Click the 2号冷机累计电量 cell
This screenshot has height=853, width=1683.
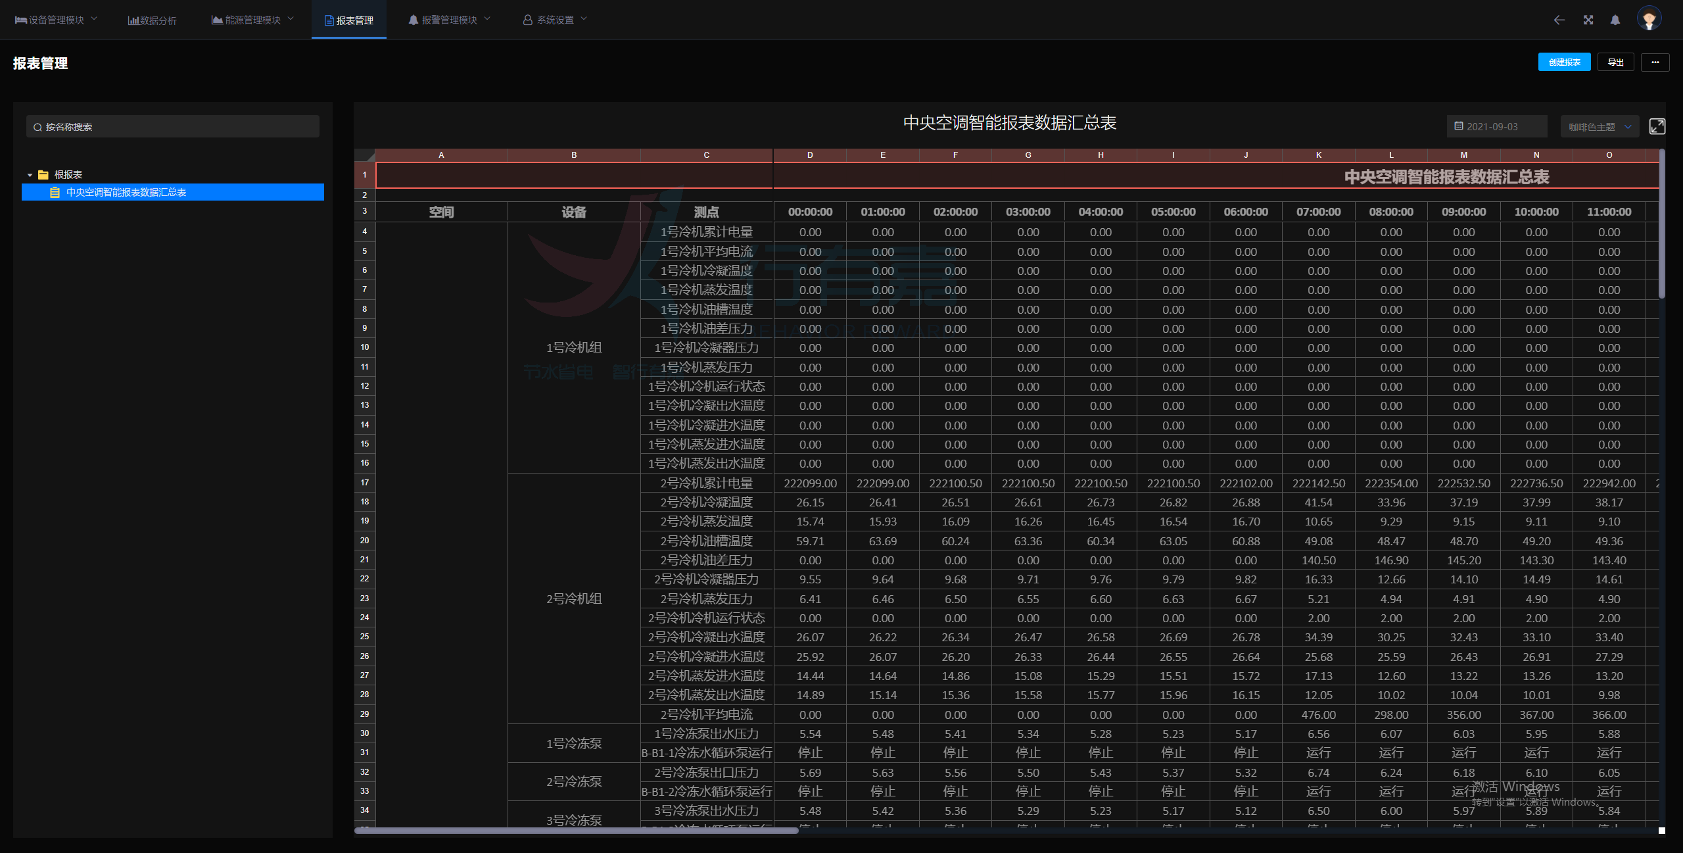pyautogui.click(x=707, y=483)
